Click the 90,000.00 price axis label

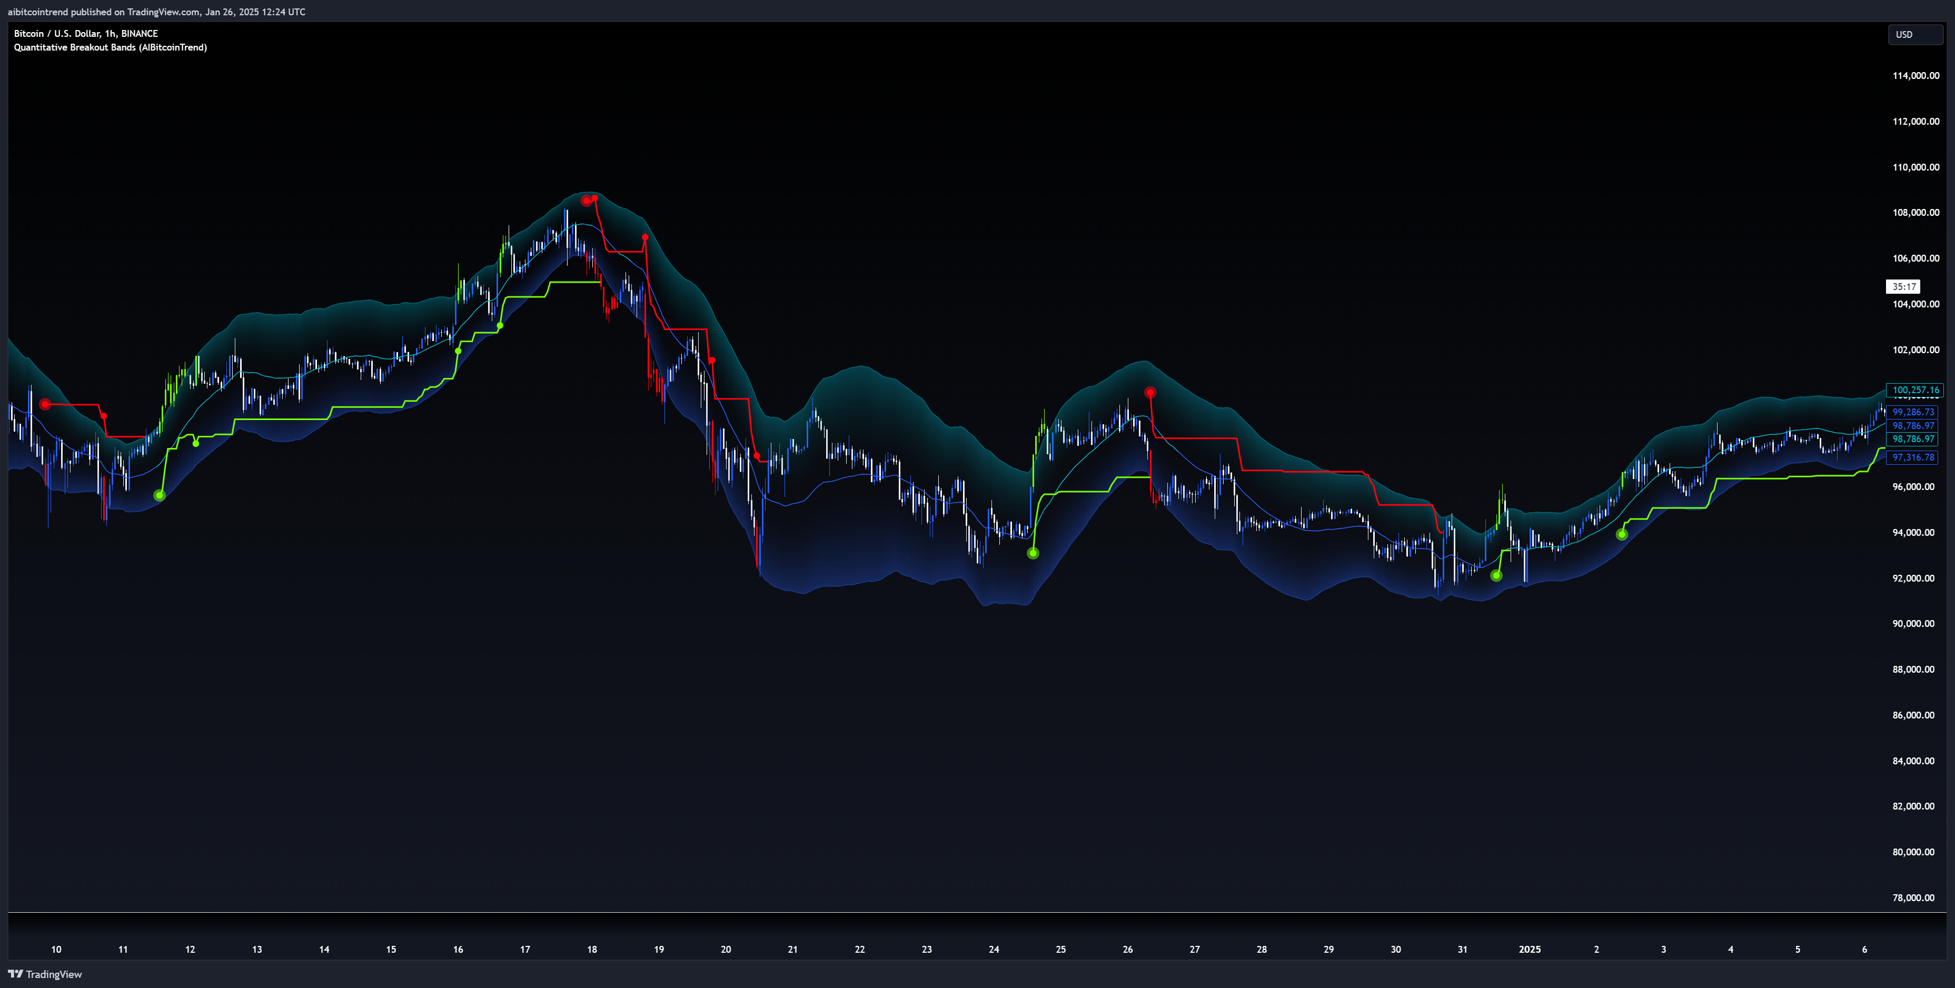click(x=1913, y=624)
